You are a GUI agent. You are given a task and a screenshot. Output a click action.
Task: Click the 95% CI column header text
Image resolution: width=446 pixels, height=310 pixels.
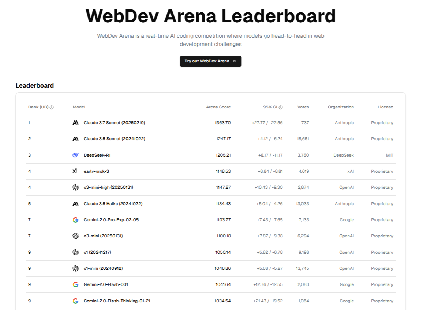point(270,107)
